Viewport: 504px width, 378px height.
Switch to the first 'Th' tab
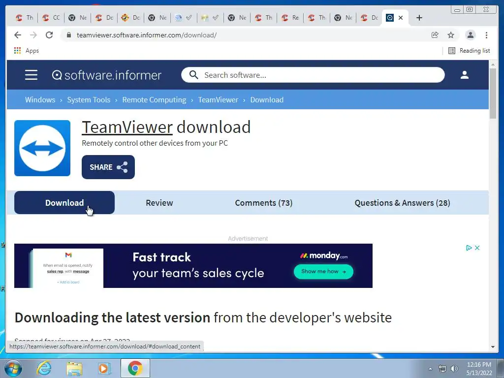25,18
